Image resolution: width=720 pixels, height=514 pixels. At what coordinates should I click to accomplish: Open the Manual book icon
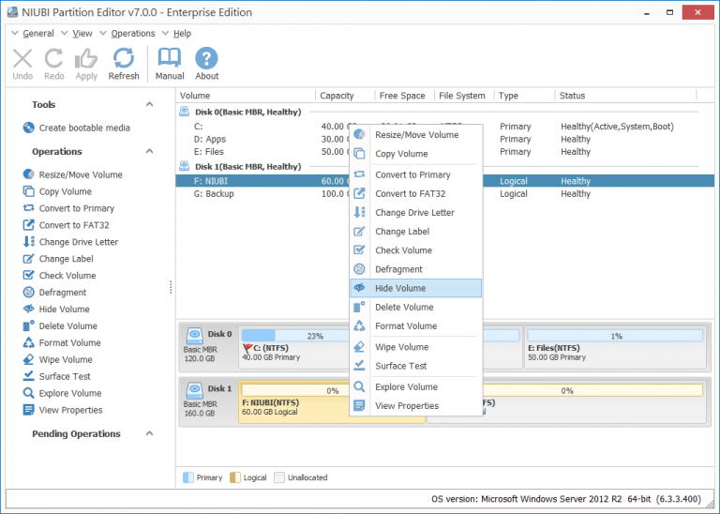170,64
